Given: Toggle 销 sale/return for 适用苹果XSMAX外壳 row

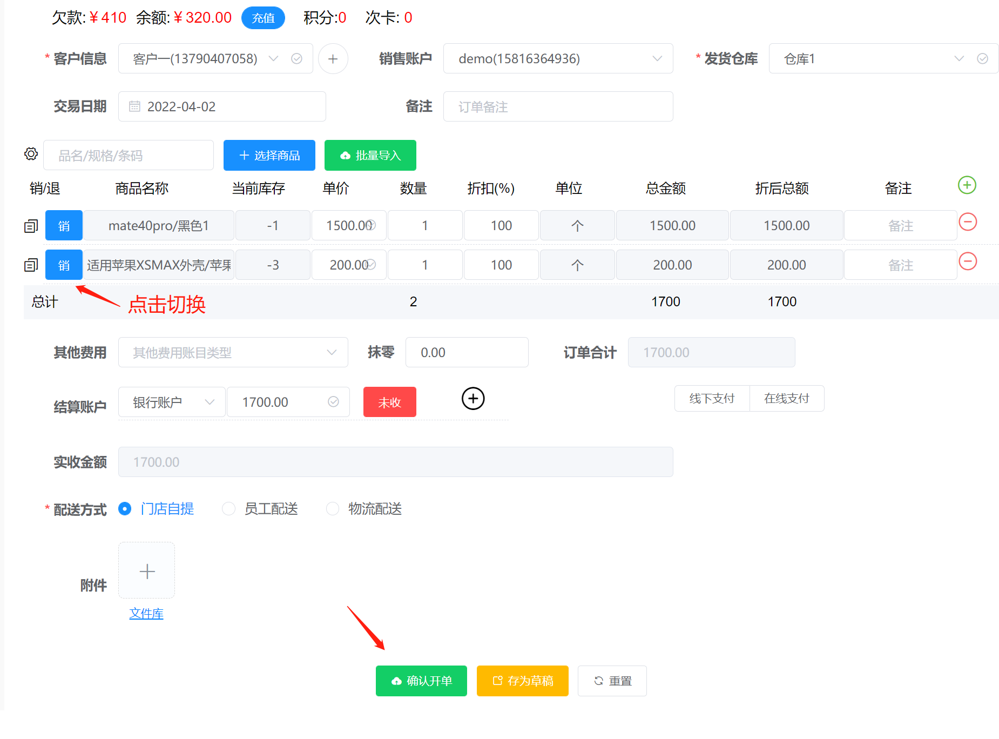Looking at the screenshot, I should 64,265.
